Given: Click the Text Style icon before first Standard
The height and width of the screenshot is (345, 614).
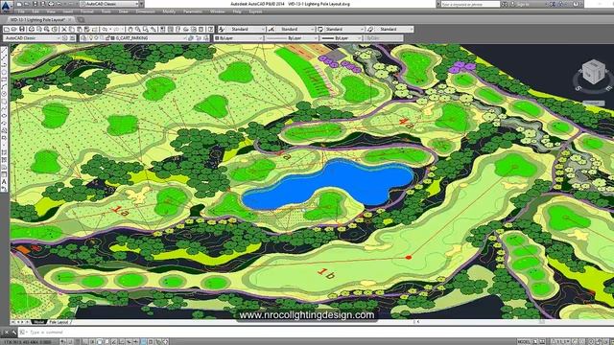Looking at the screenshot, I should 222,30.
